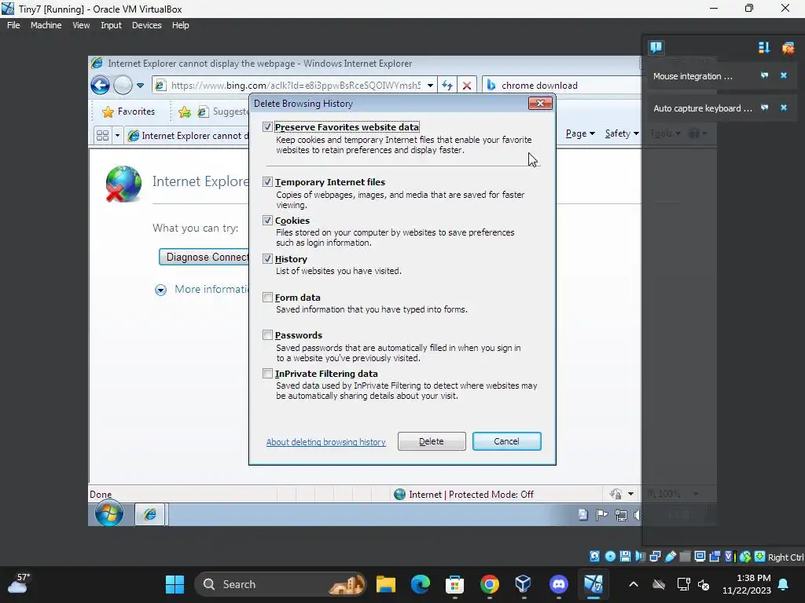Uncheck the History checkbox
805x603 pixels.
(x=267, y=258)
